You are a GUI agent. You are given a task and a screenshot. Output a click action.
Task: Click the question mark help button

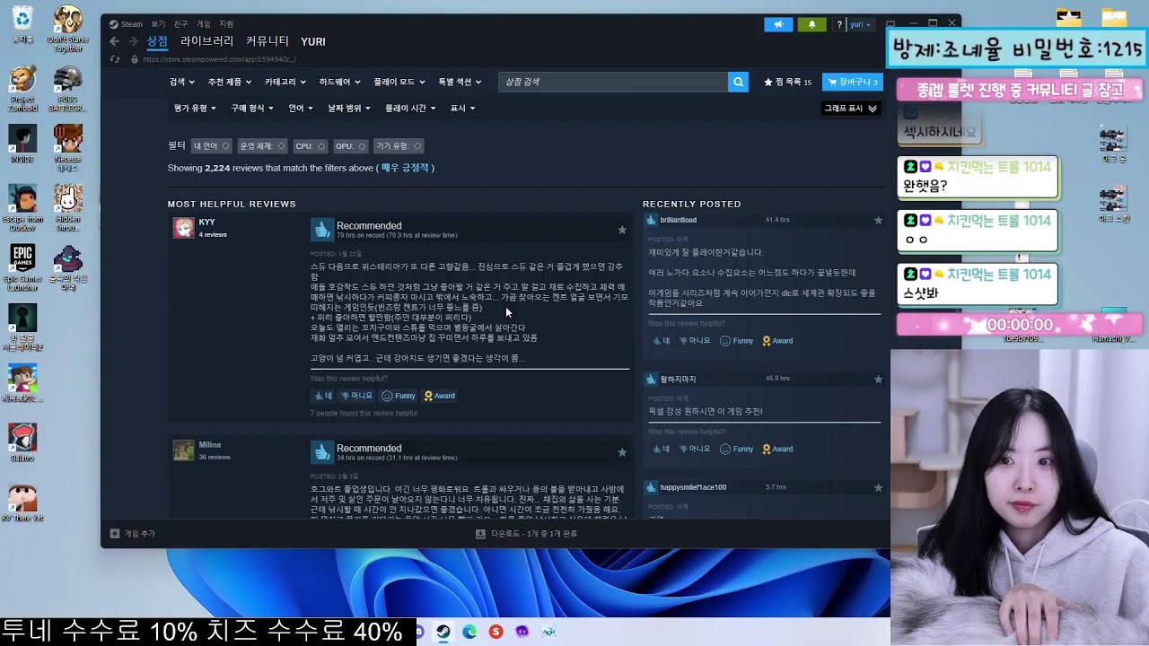click(839, 24)
